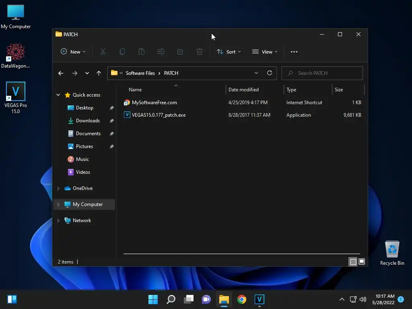Image resolution: width=412 pixels, height=309 pixels.
Task: Click Software Files breadcrumb in address bar
Action: tap(140, 73)
